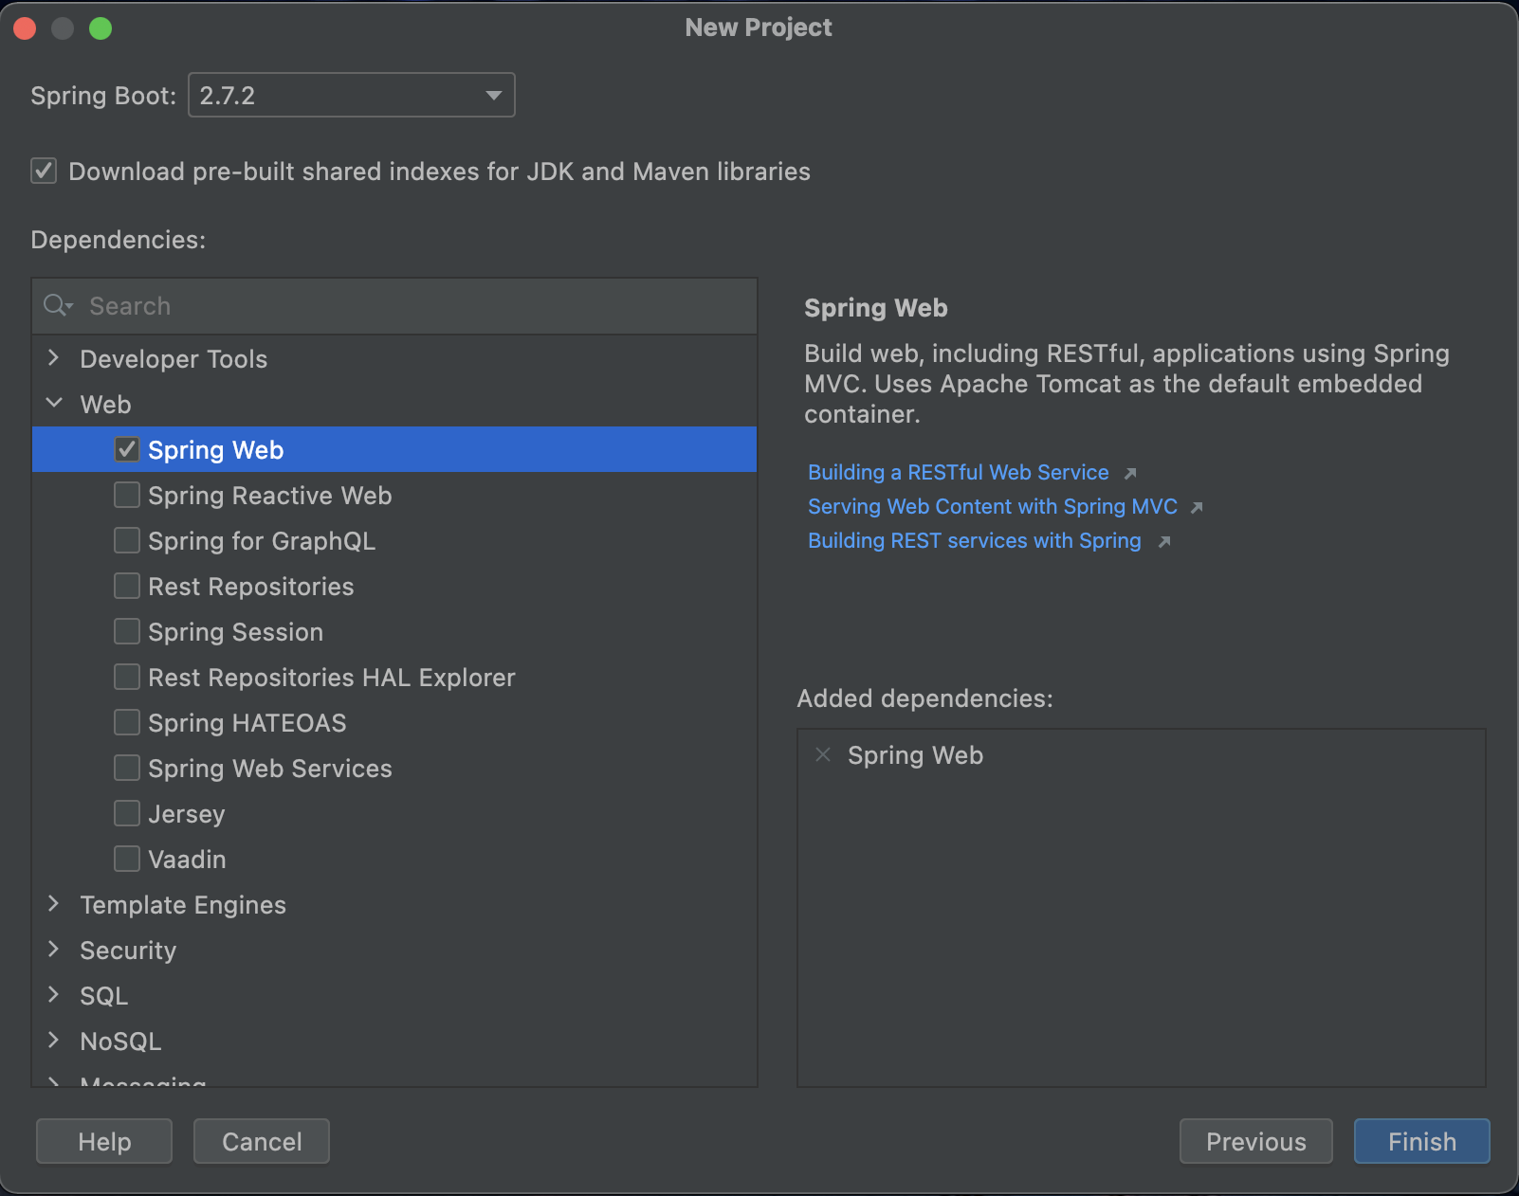
Task: Click the Vaadin label in the list
Action: pyautogui.click(x=187, y=859)
